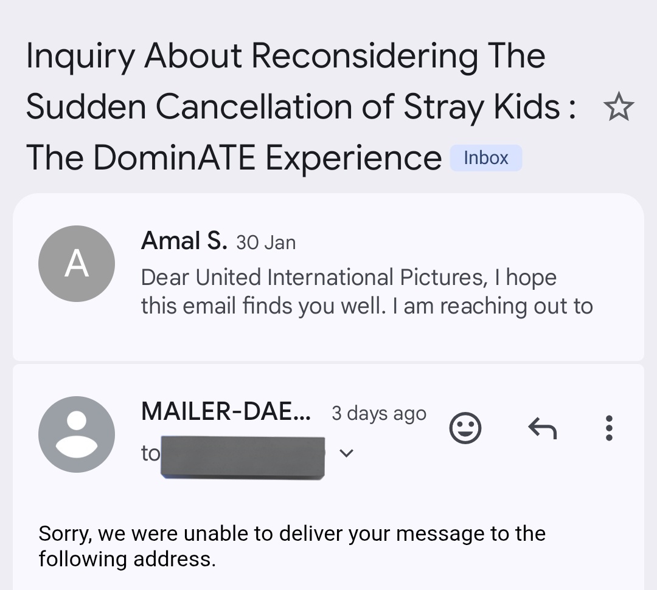Expand recipient details chevron
This screenshot has height=590, width=657.
pos(346,453)
